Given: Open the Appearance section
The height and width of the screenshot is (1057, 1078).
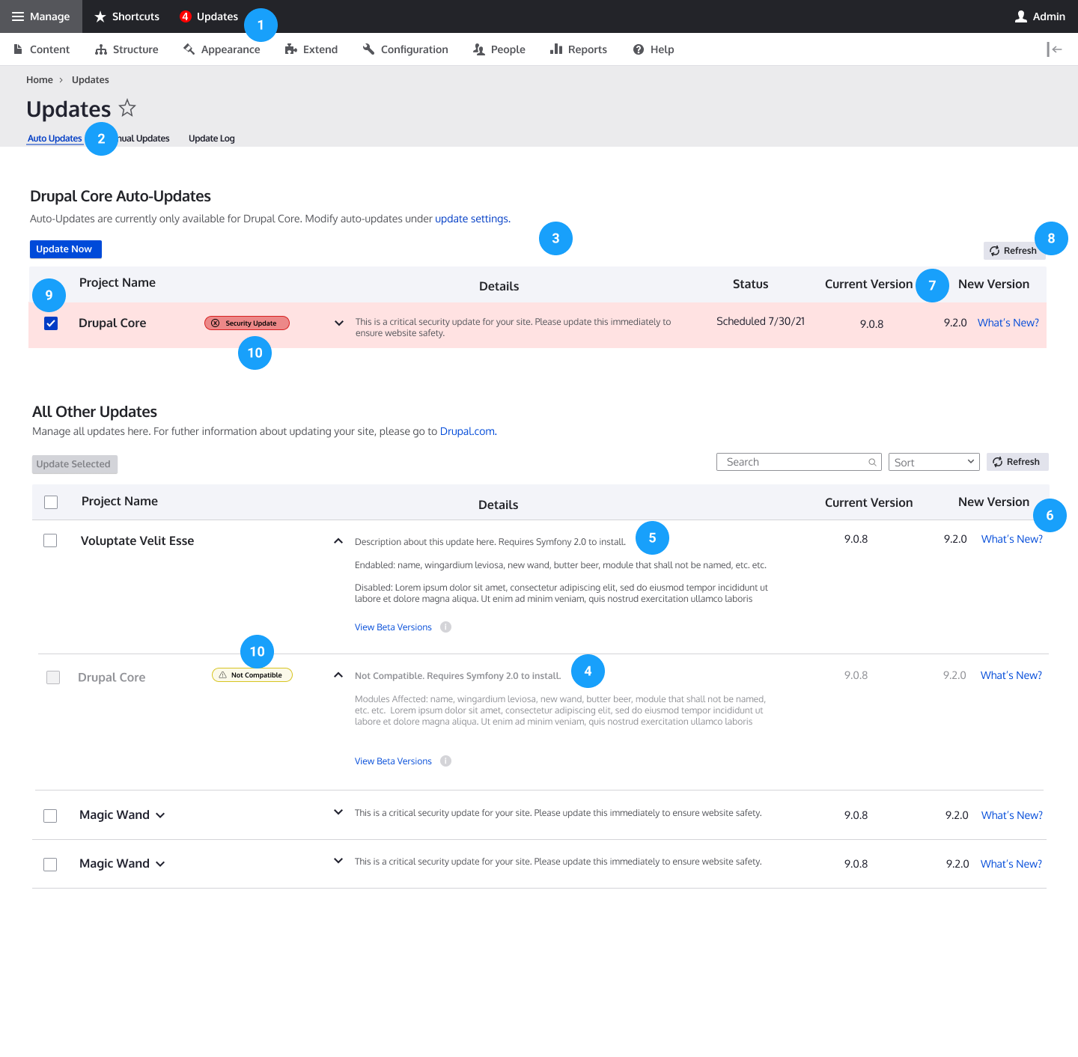Looking at the screenshot, I should (222, 49).
